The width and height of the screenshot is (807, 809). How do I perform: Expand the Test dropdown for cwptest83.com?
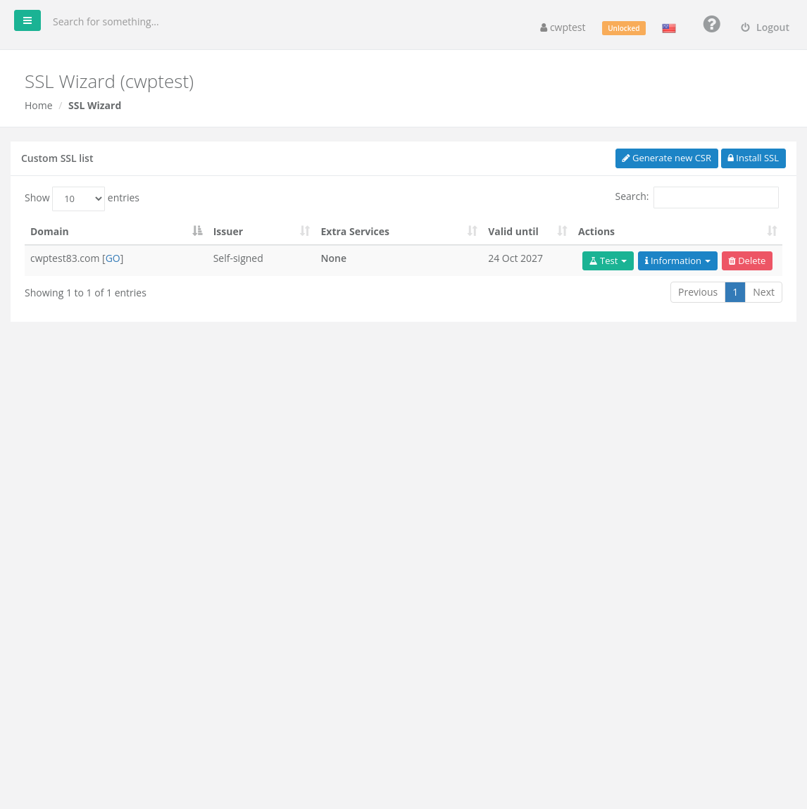click(608, 261)
